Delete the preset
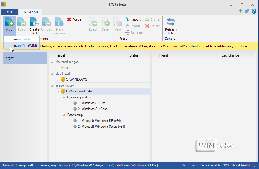 point(153,26)
